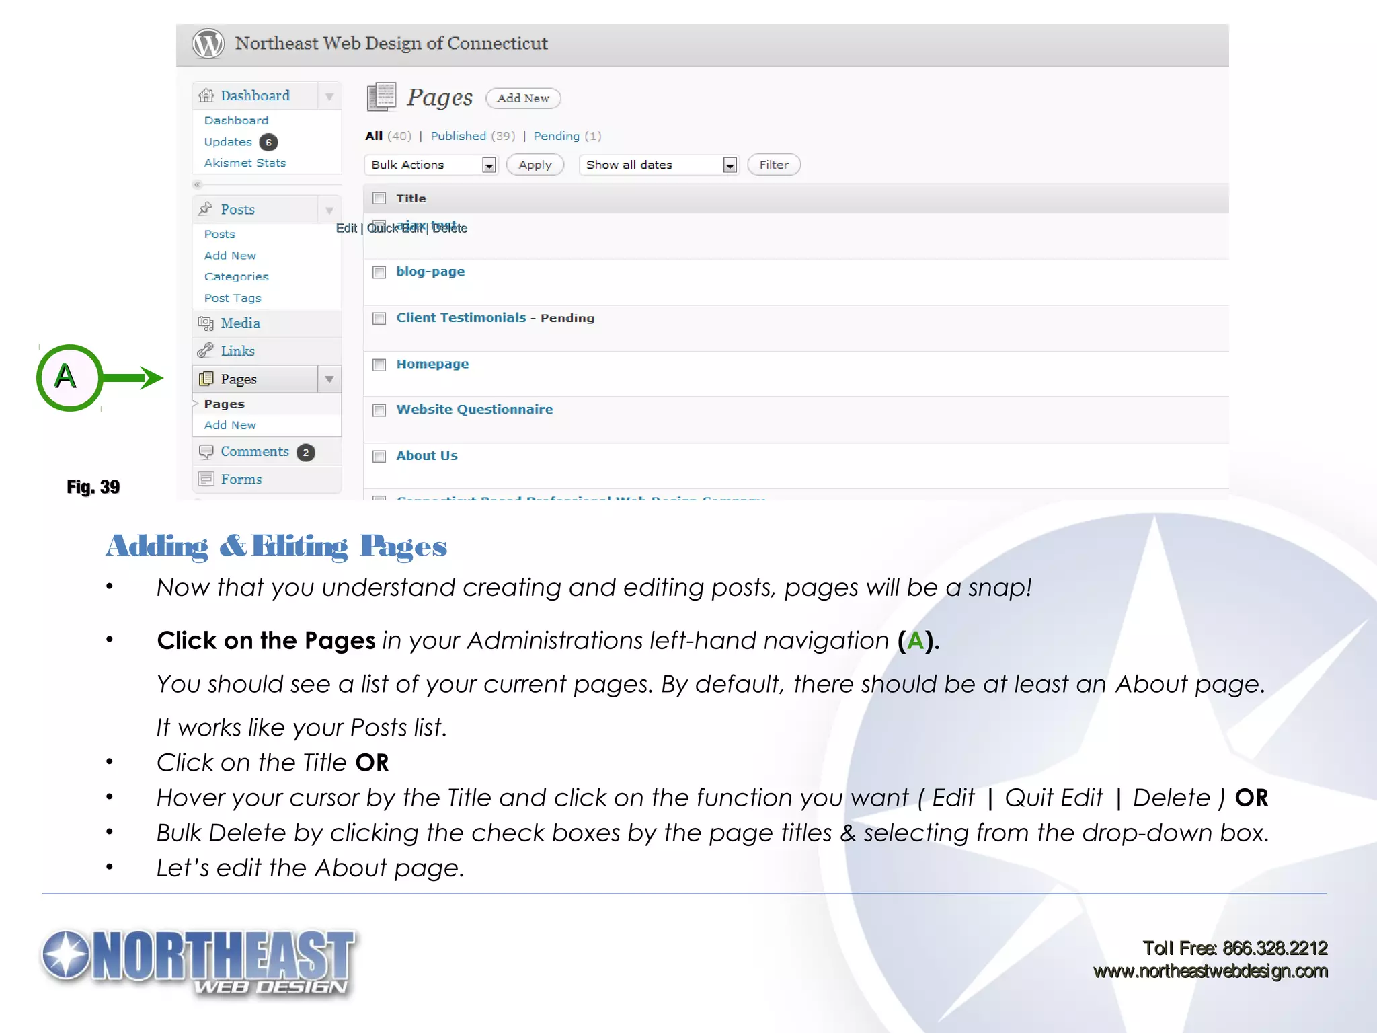Image resolution: width=1377 pixels, height=1033 pixels.
Task: Toggle the Dashboard menu arrow
Action: click(x=329, y=96)
